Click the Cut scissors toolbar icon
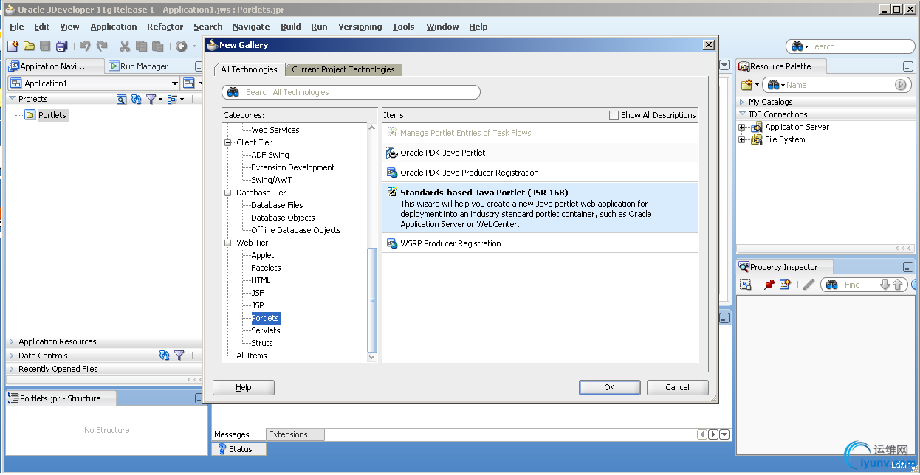The image size is (920, 475). [x=125, y=46]
